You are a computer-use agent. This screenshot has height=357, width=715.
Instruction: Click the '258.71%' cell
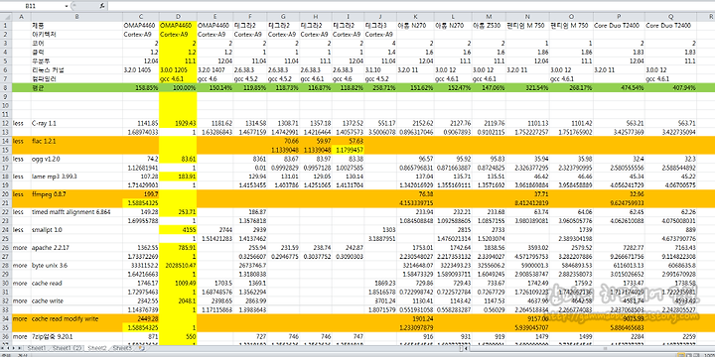coord(380,87)
